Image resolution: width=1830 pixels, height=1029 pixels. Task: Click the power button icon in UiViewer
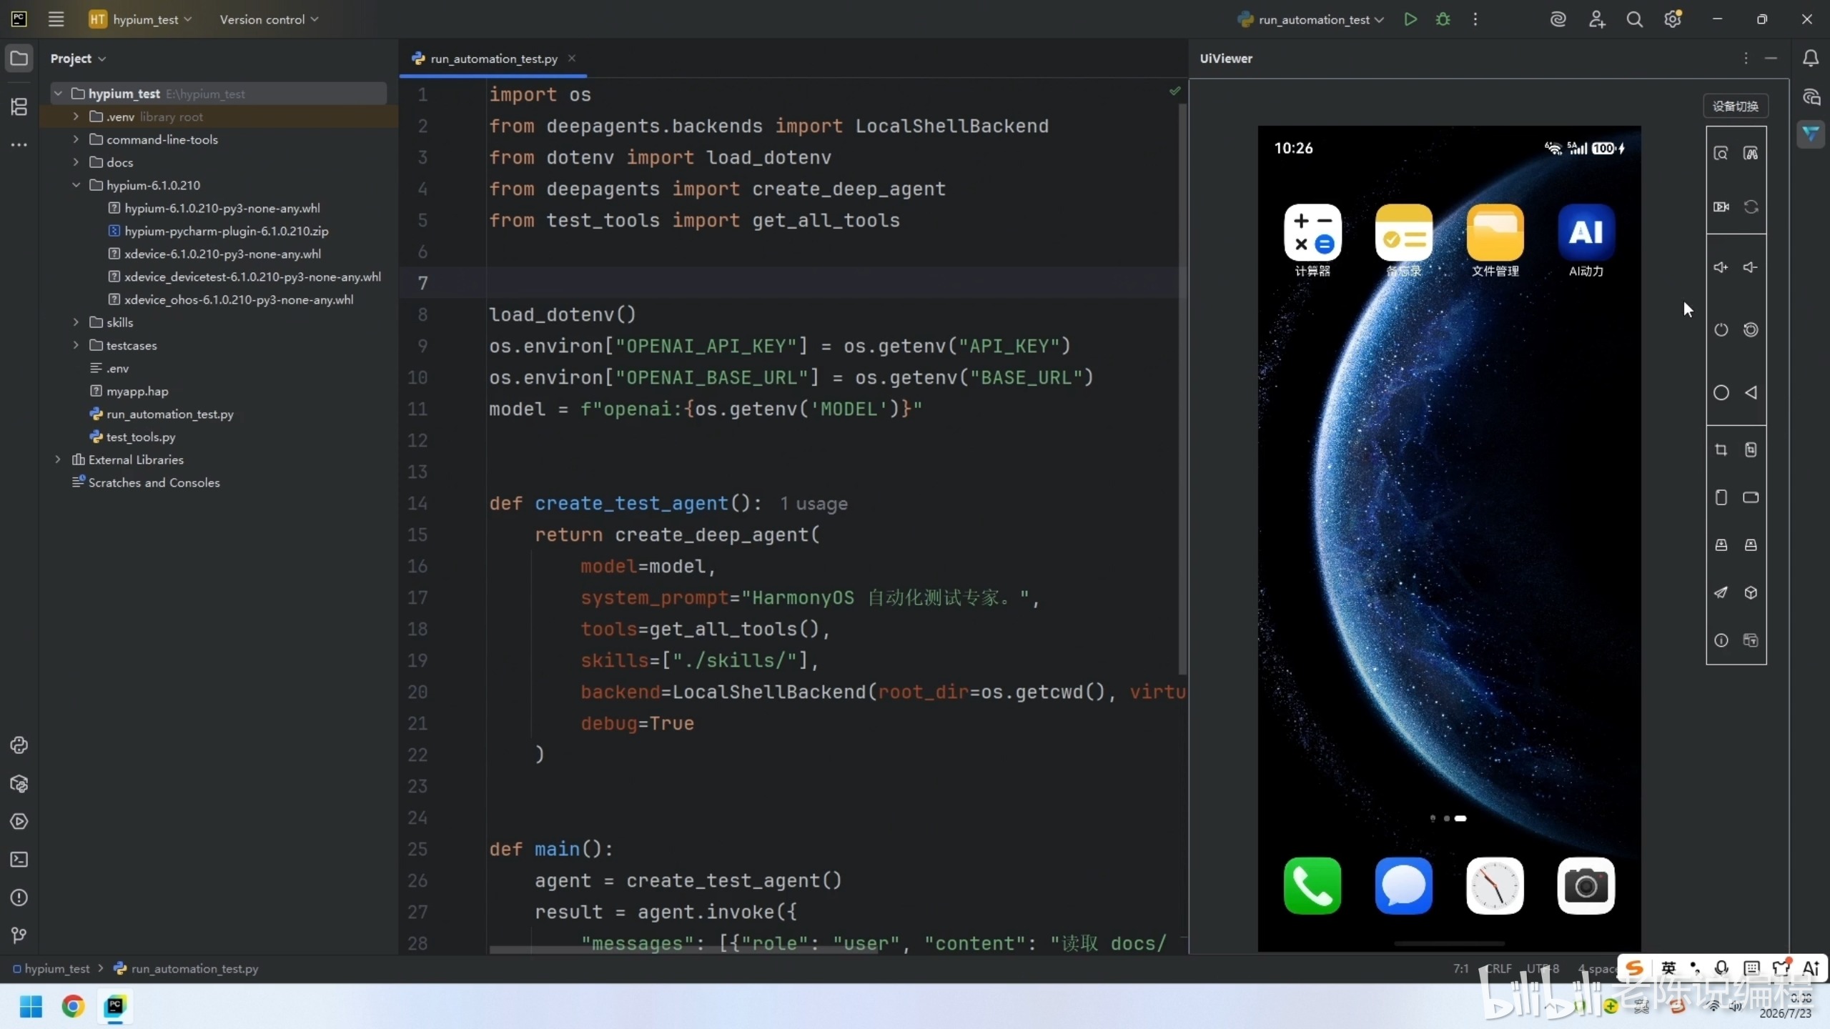tap(1721, 329)
